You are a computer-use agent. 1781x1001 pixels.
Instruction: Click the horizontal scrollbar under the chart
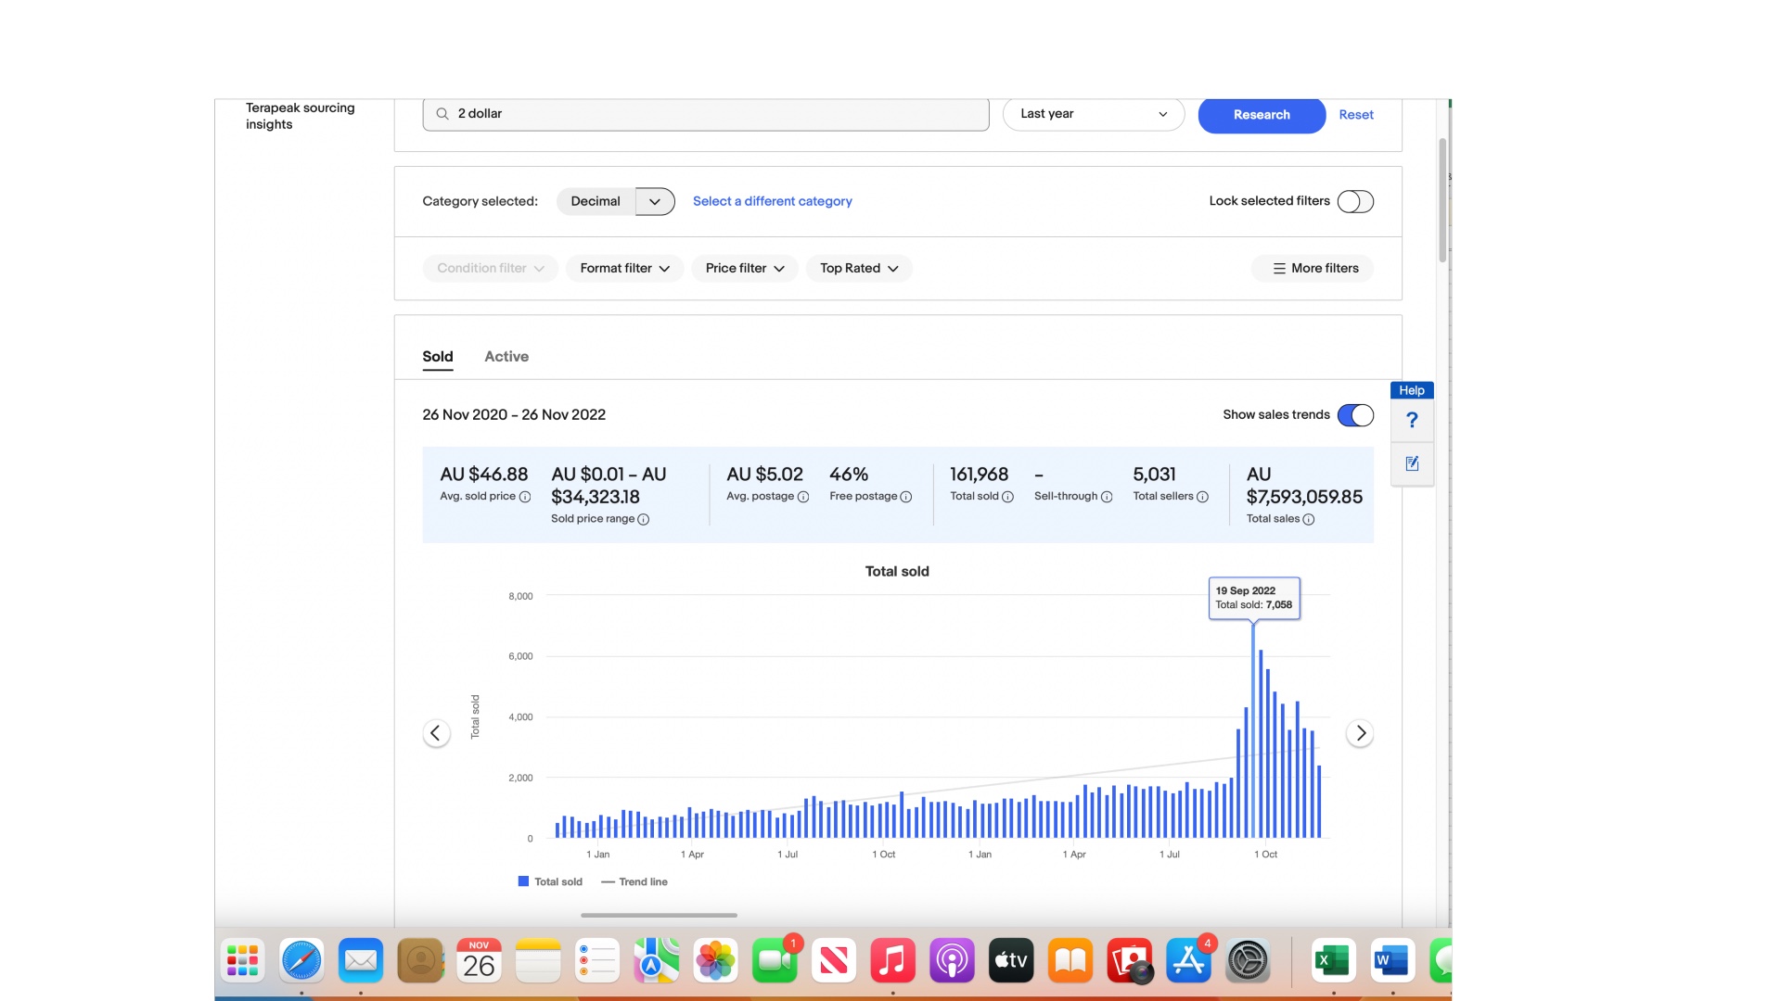tap(659, 916)
